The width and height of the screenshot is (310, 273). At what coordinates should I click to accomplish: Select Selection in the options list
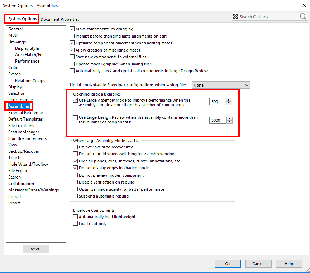coord(17,93)
